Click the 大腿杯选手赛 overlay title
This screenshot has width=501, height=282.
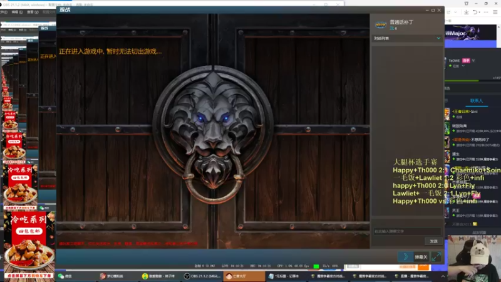click(x=415, y=162)
